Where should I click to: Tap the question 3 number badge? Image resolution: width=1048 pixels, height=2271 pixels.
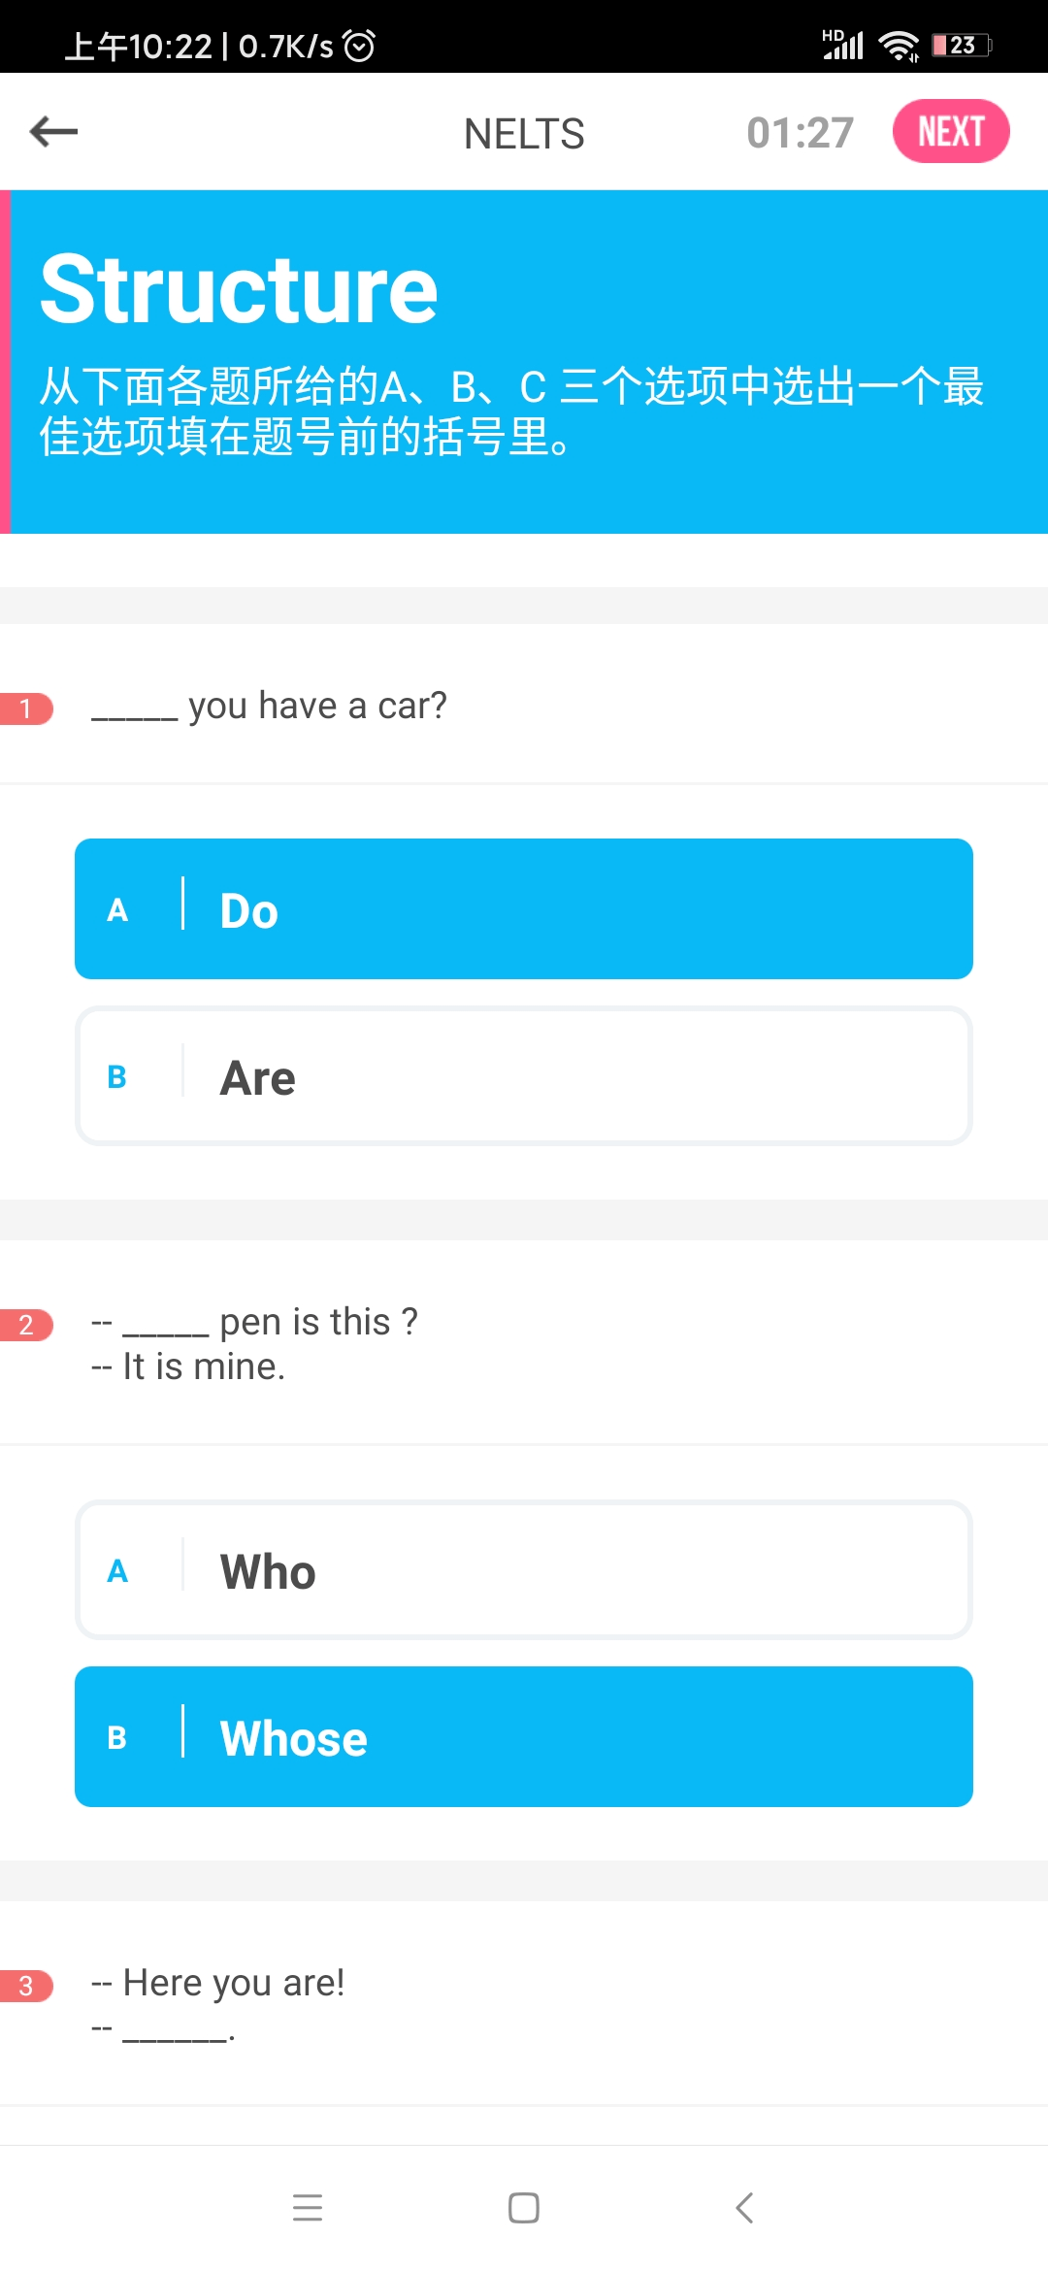click(x=26, y=1986)
